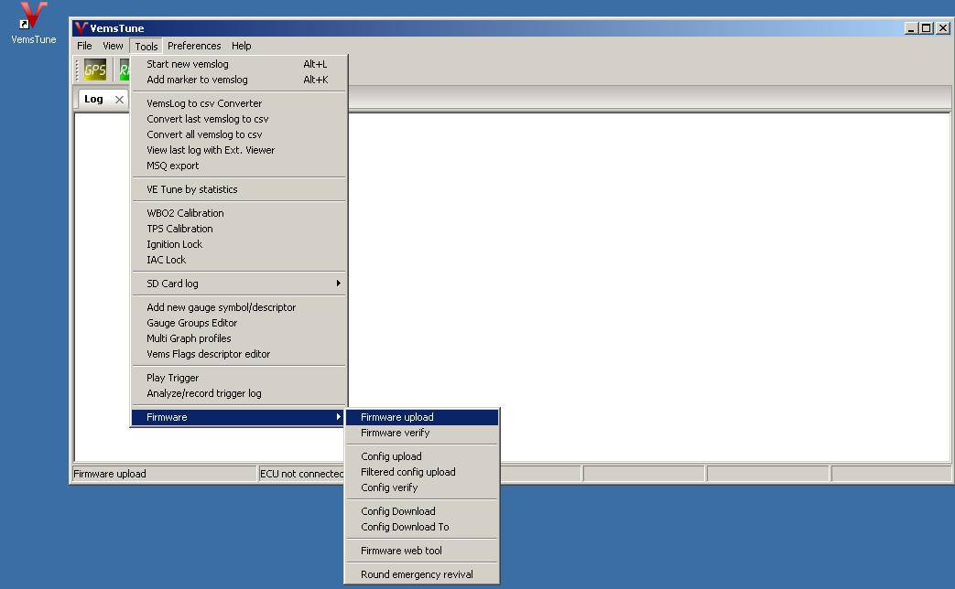Image resolution: width=955 pixels, height=589 pixels.
Task: Select Config Download To
Action: pos(421,527)
